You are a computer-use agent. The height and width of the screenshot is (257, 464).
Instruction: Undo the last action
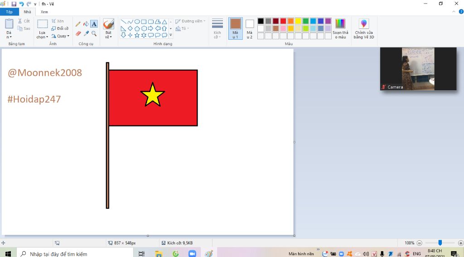coord(21,4)
